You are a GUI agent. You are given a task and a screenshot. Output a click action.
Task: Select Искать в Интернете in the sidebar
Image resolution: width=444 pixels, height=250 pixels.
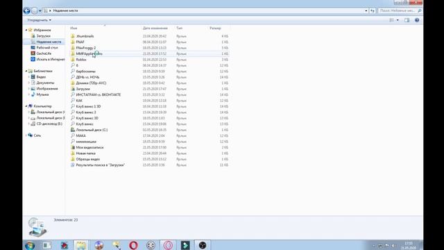(51, 59)
